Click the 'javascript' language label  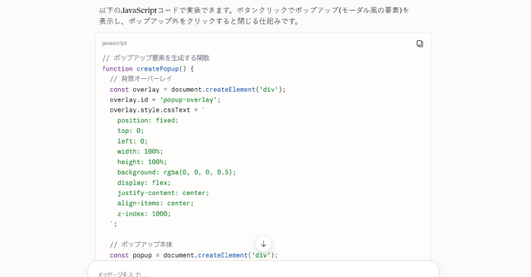coord(114,43)
